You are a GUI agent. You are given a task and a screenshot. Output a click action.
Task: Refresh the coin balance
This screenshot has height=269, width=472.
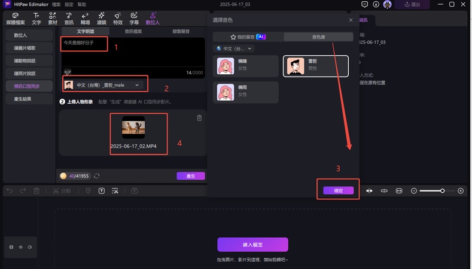point(97,176)
